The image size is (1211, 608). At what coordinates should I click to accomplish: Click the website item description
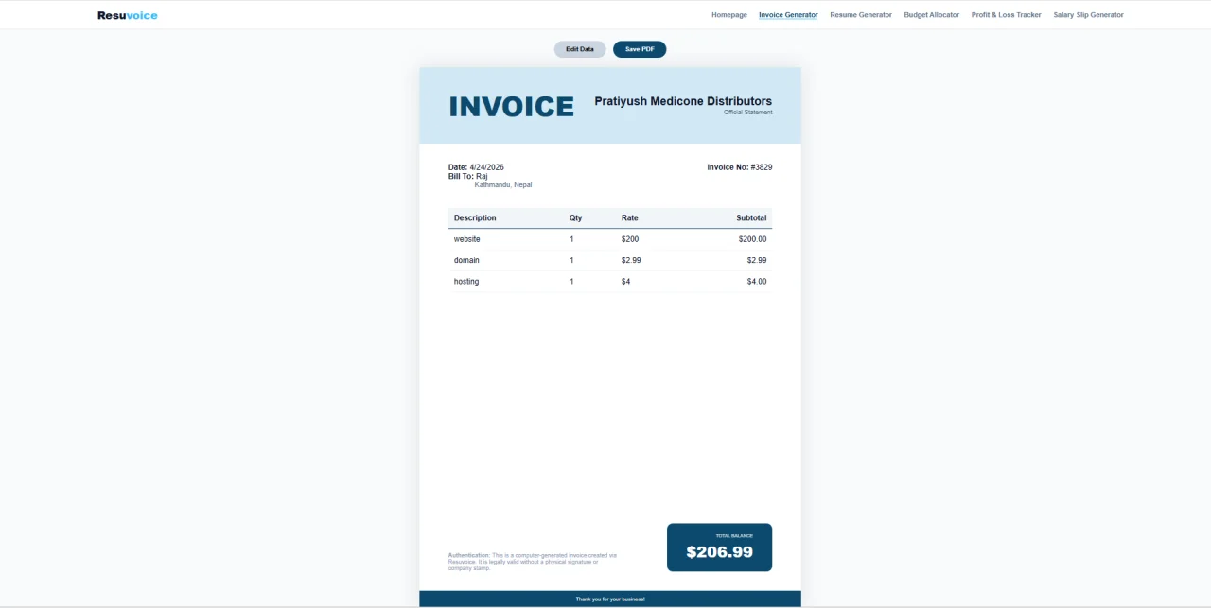click(467, 239)
